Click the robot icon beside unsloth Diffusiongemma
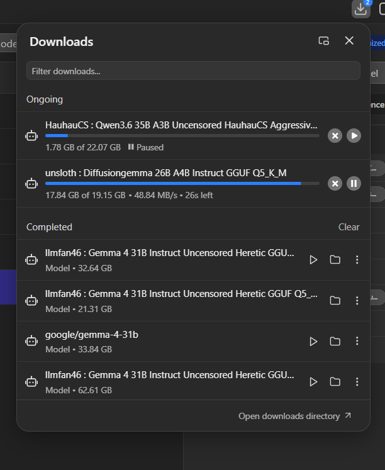The width and height of the screenshot is (385, 470). click(31, 184)
